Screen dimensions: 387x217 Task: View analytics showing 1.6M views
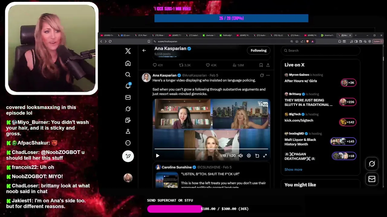[x=238, y=65]
